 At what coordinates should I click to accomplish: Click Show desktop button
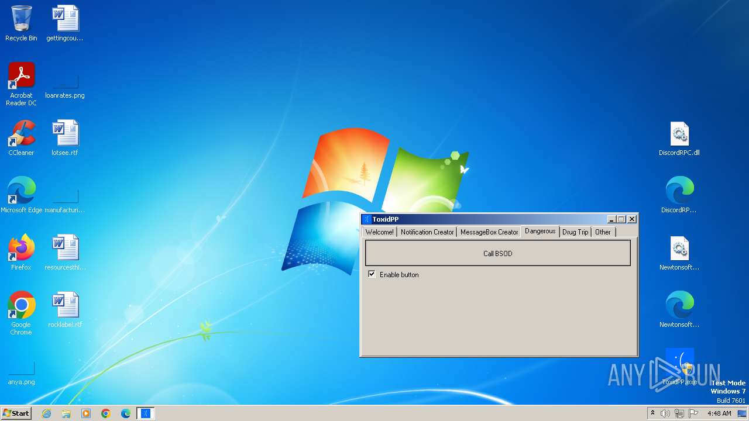[x=743, y=413]
